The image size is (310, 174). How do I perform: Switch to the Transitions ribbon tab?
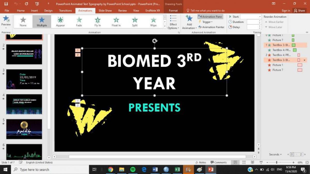[65, 11]
